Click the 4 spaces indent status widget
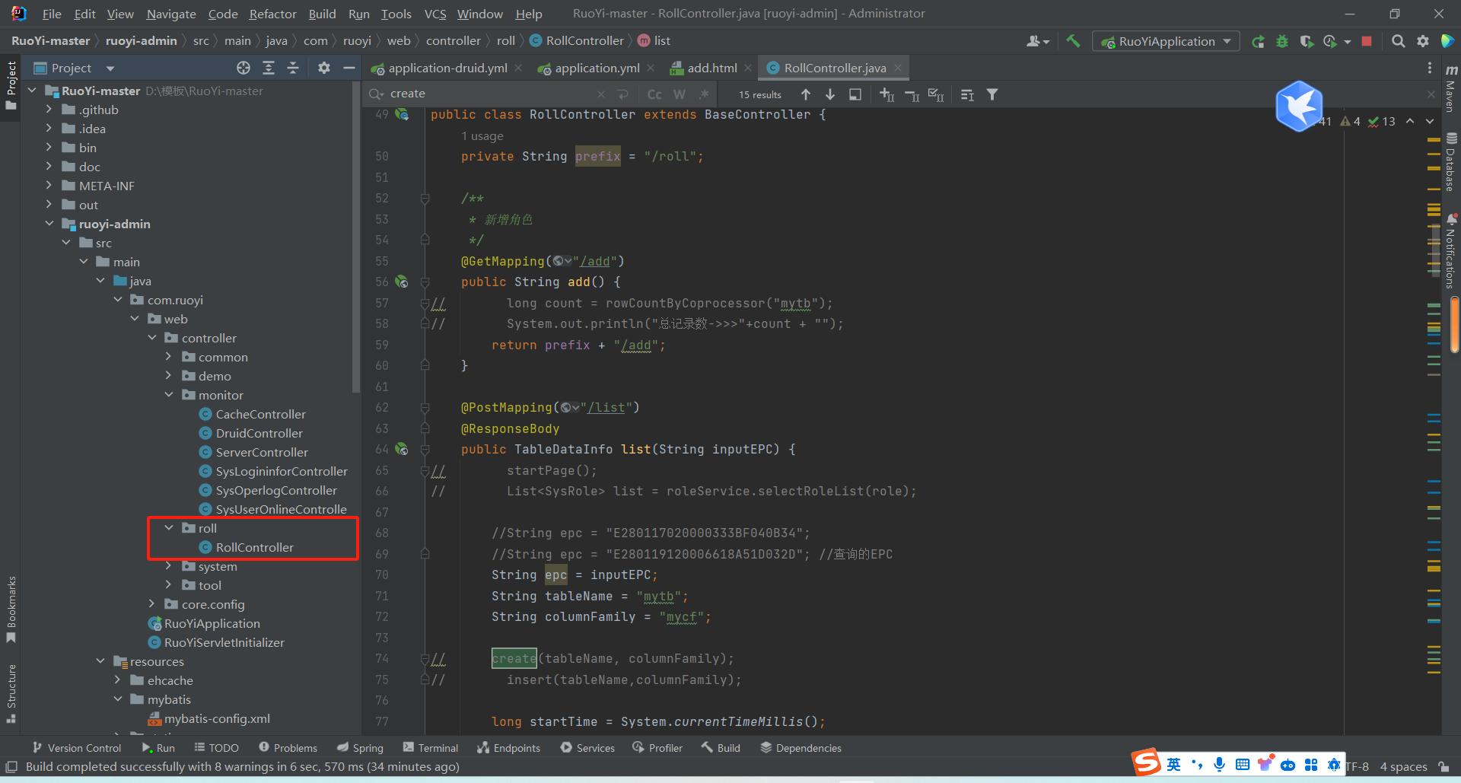The image size is (1461, 783). point(1403,766)
